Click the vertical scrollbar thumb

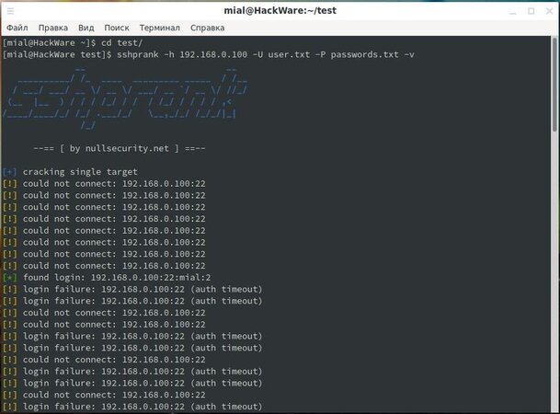pos(554,84)
